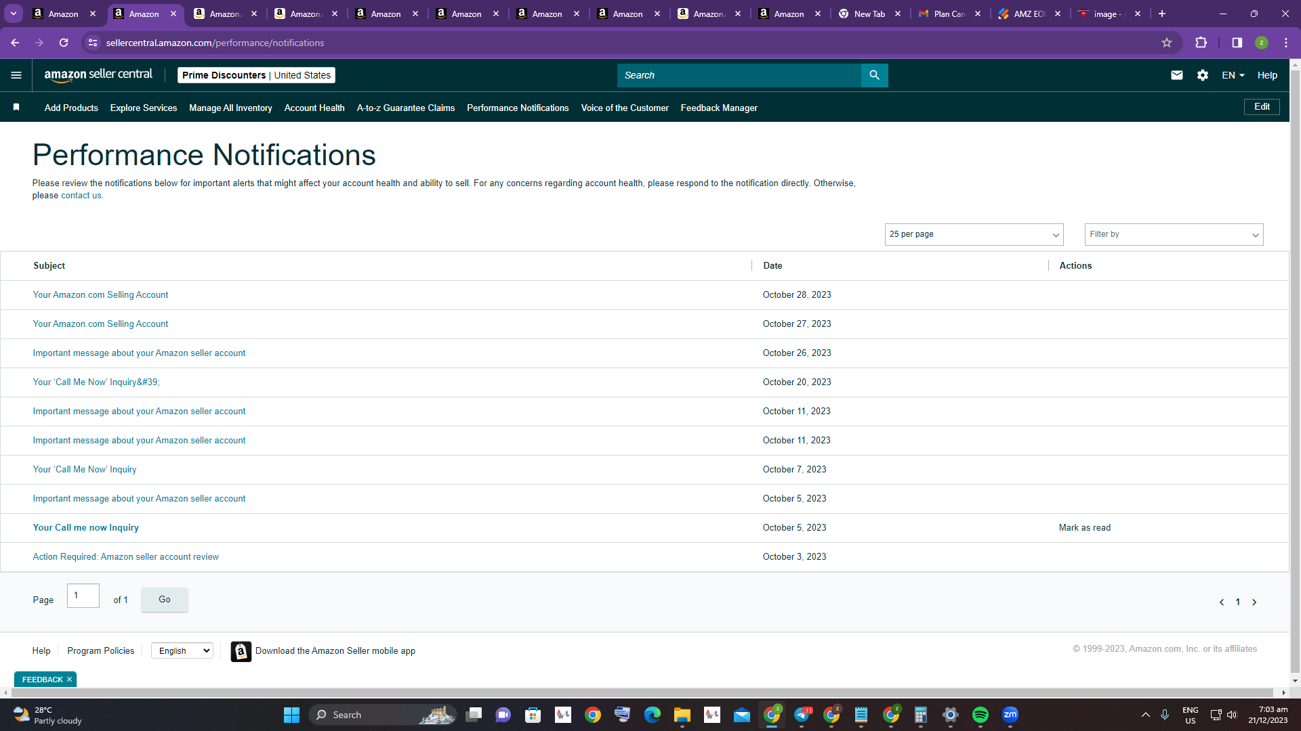Image resolution: width=1301 pixels, height=731 pixels.
Task: Open the Chrome three-dot menu
Action: [1286, 43]
